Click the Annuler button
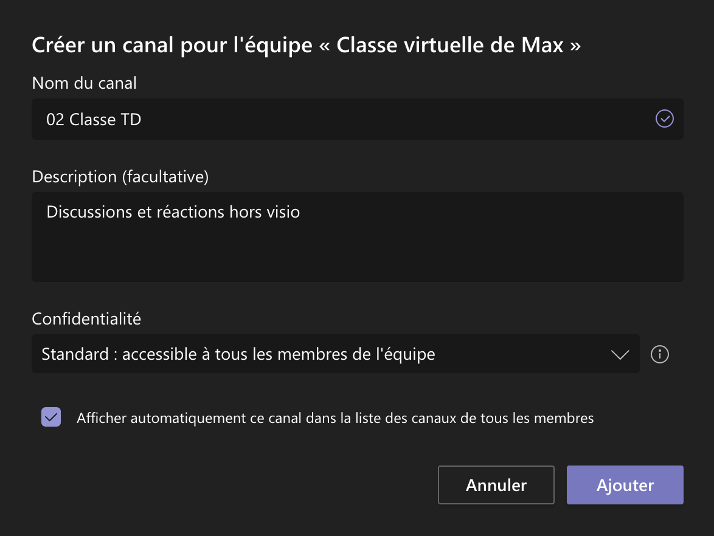This screenshot has height=536, width=714. click(x=496, y=485)
